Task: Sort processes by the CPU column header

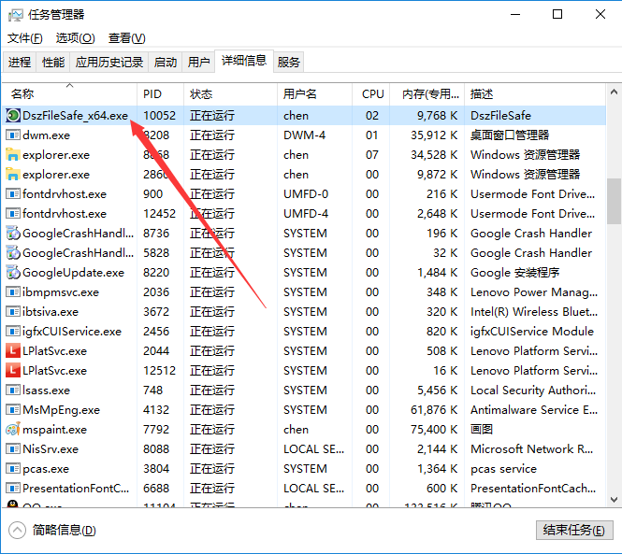Action: click(x=373, y=94)
